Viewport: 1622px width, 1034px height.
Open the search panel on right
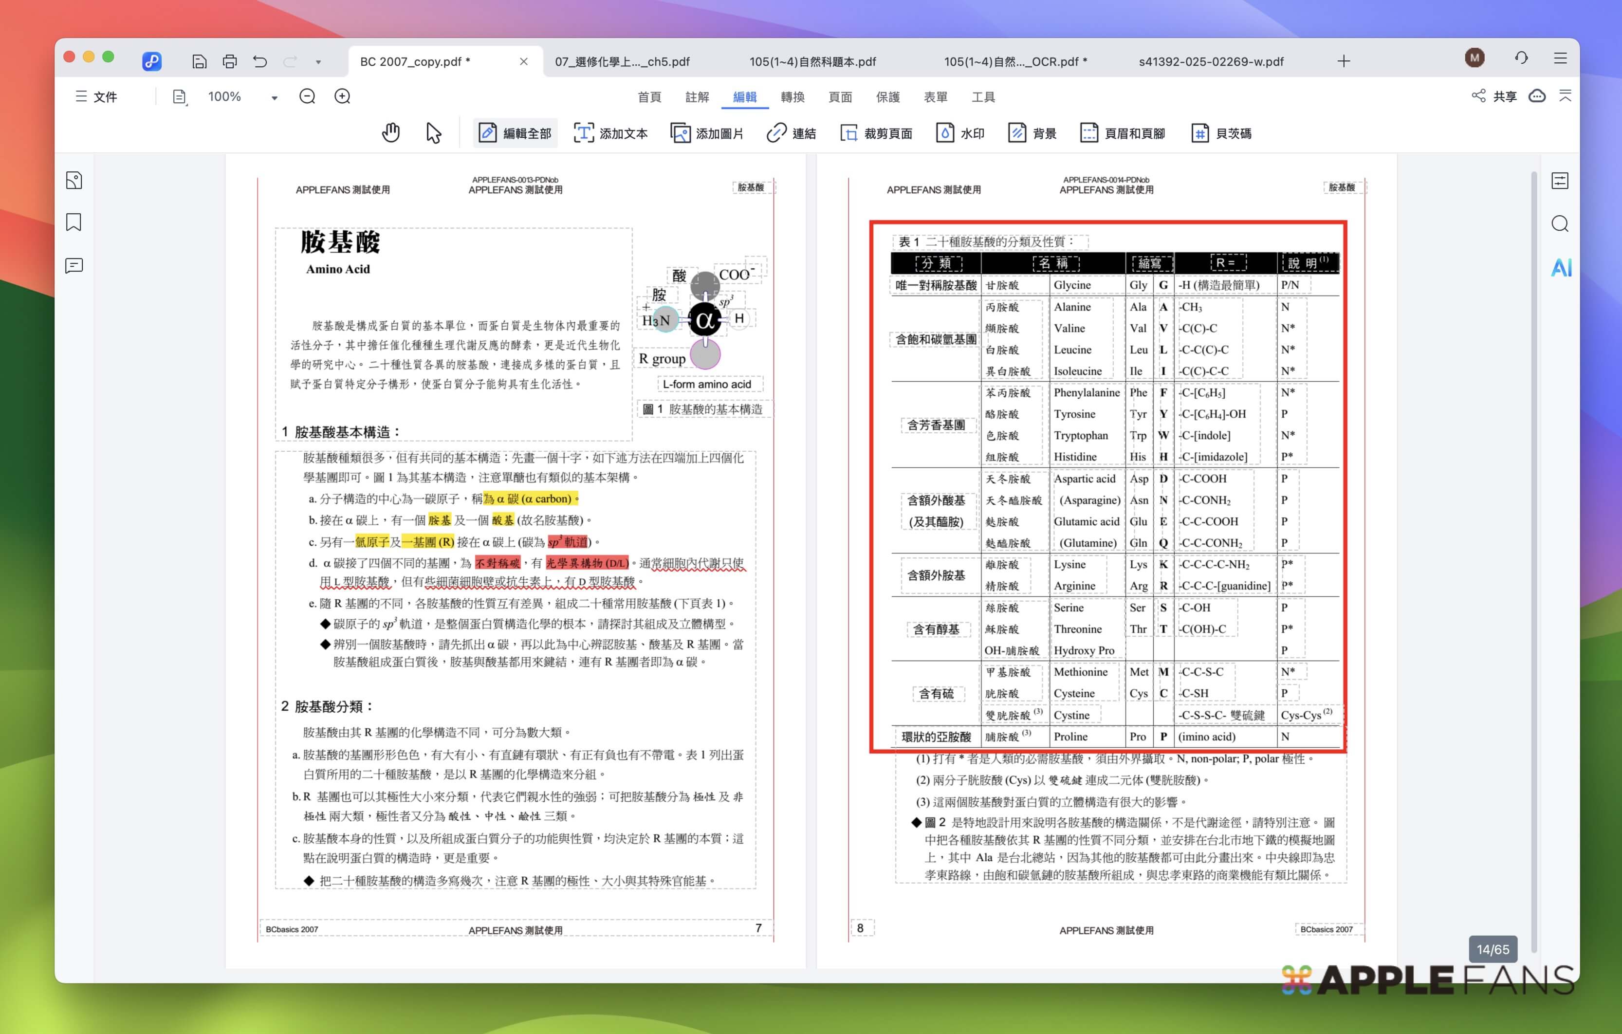1560,223
